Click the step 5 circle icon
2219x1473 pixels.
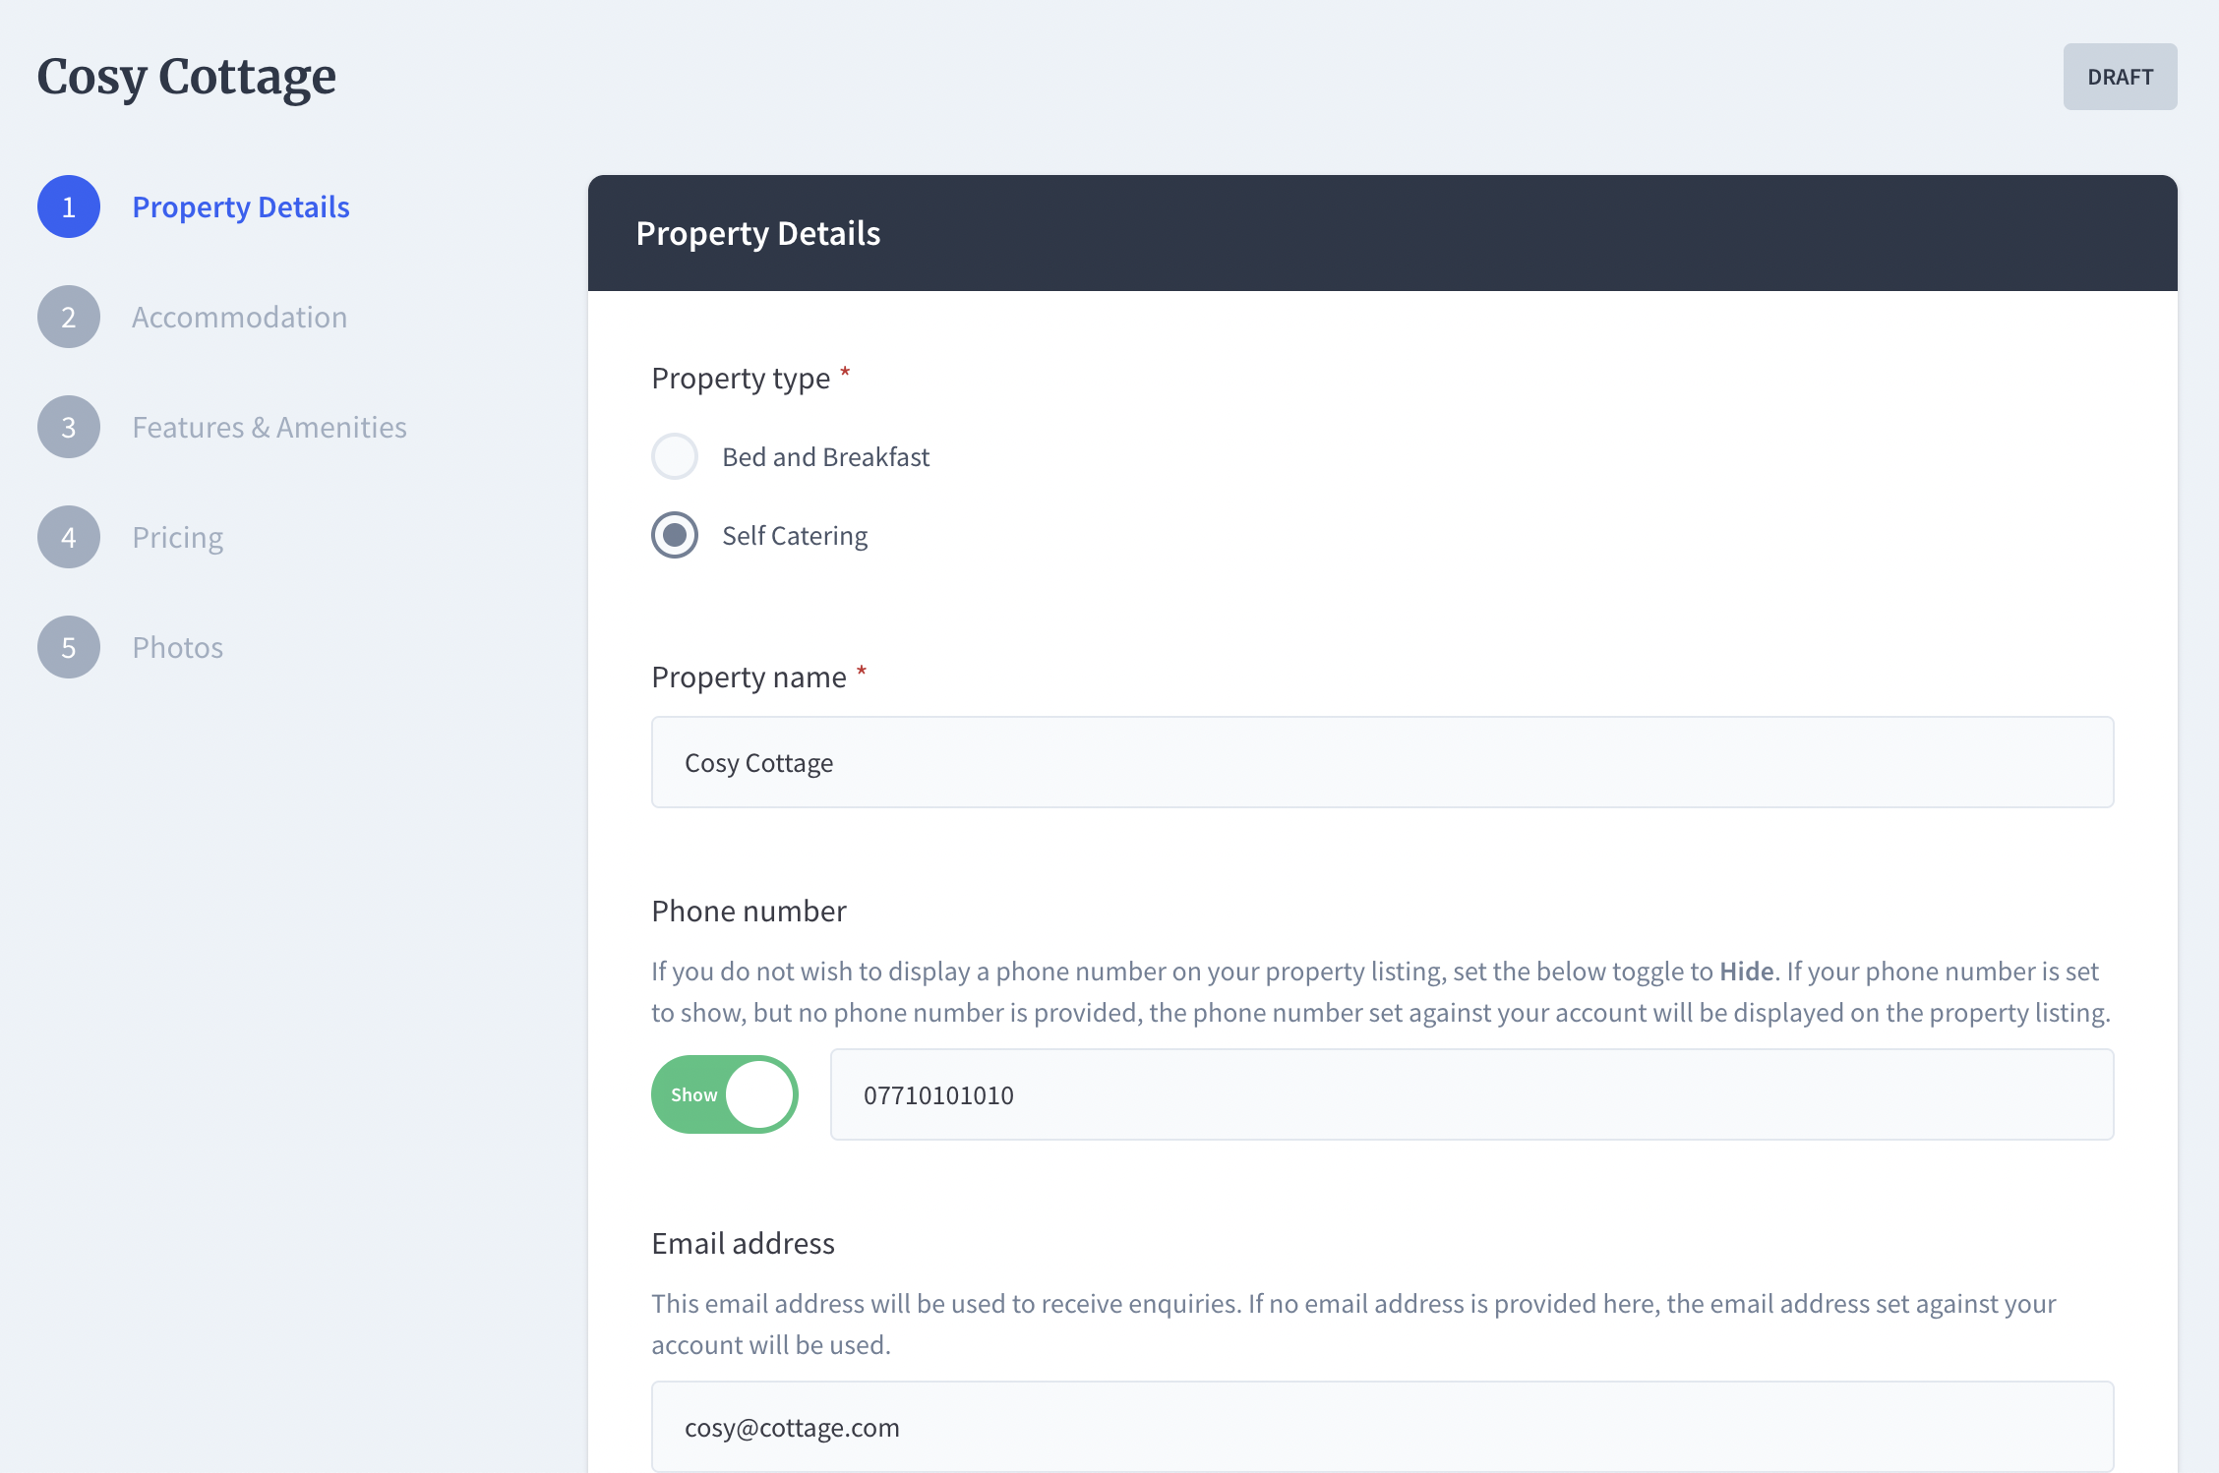point(69,647)
